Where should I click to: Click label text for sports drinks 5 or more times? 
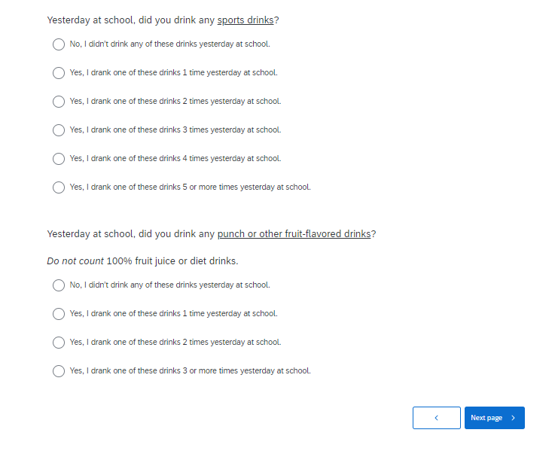click(x=190, y=187)
